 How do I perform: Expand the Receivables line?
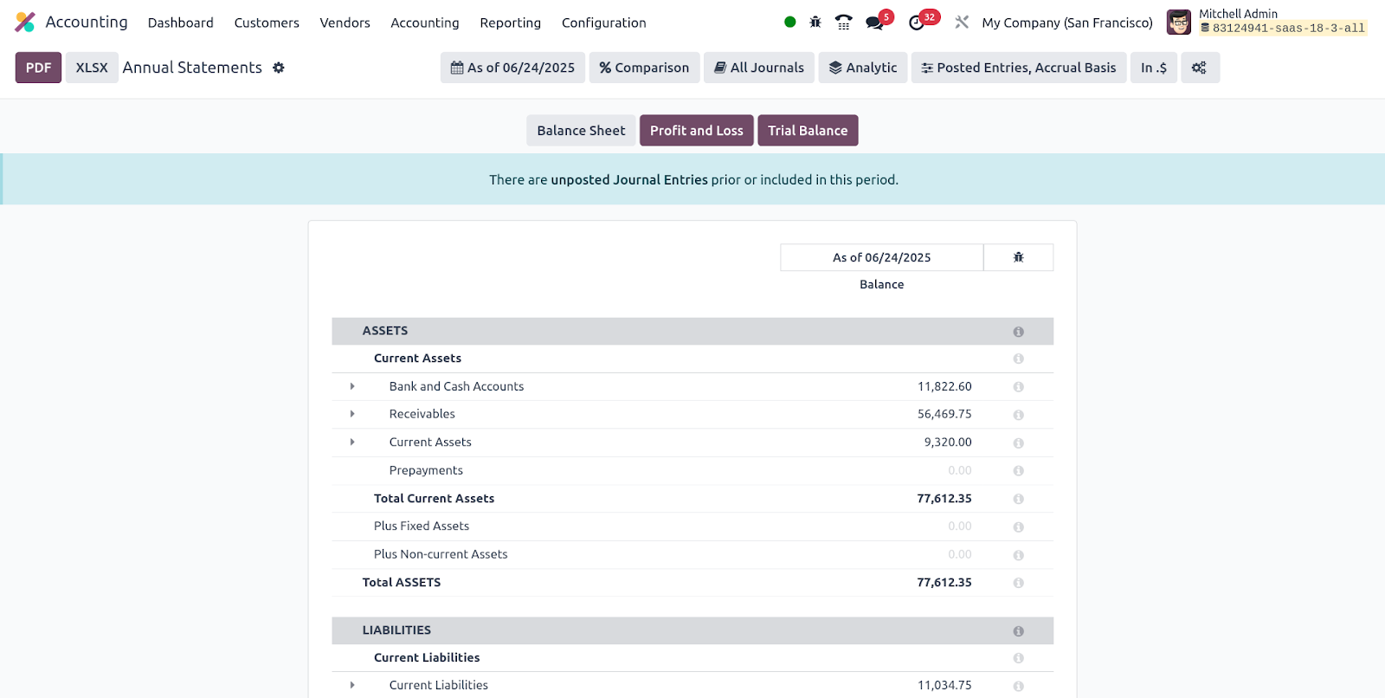(x=352, y=414)
